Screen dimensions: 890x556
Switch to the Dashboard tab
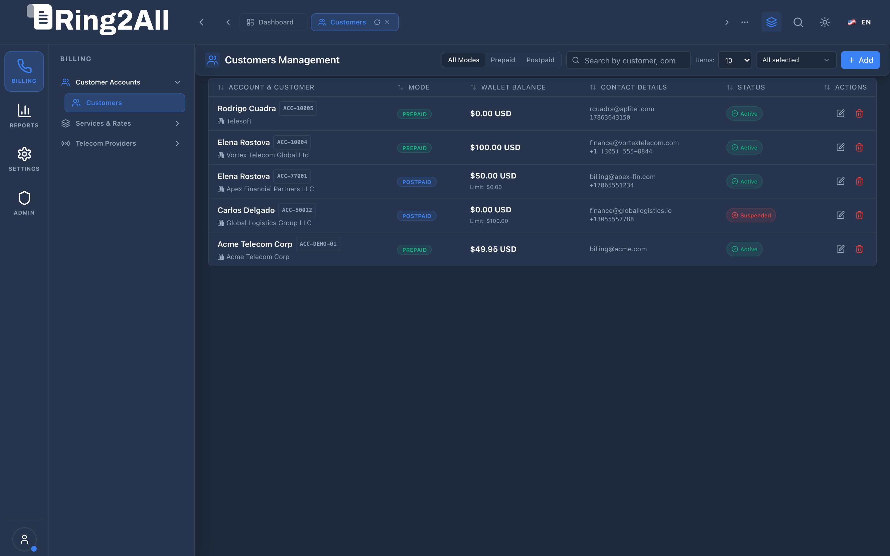(273, 22)
